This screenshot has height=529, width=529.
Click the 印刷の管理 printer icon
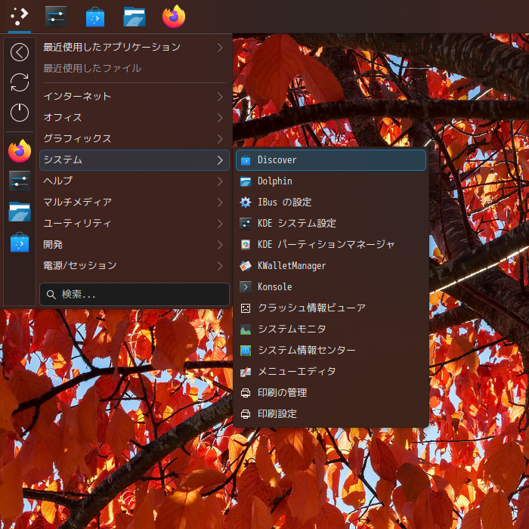246,393
